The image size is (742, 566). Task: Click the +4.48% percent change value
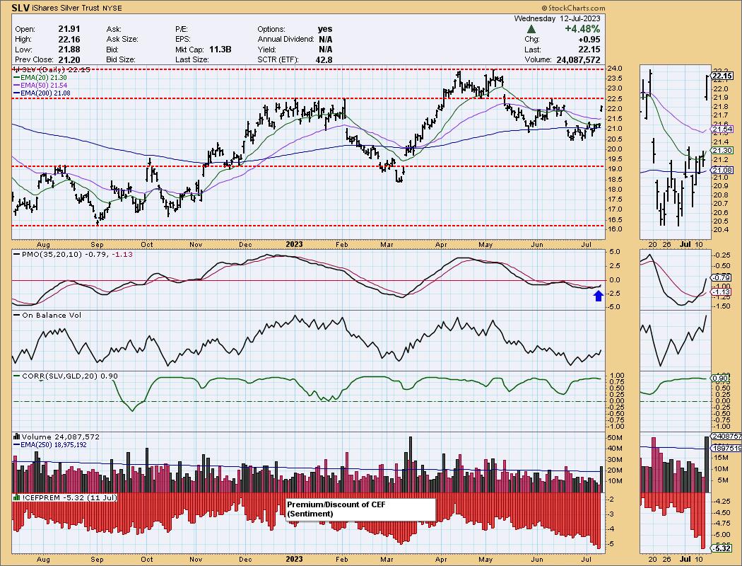click(x=582, y=29)
